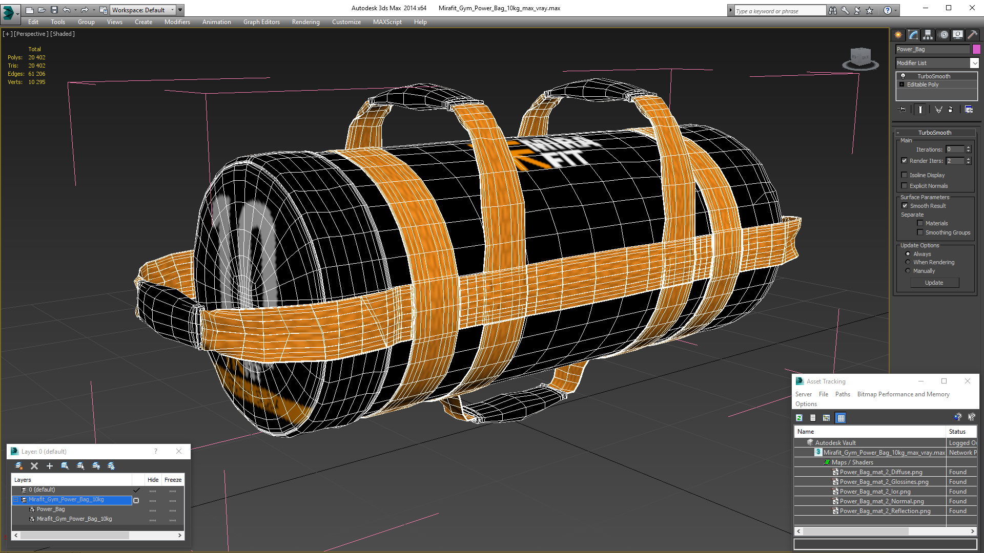Open the Motion command panel tab
Image resolution: width=984 pixels, height=553 pixels.
tap(944, 35)
